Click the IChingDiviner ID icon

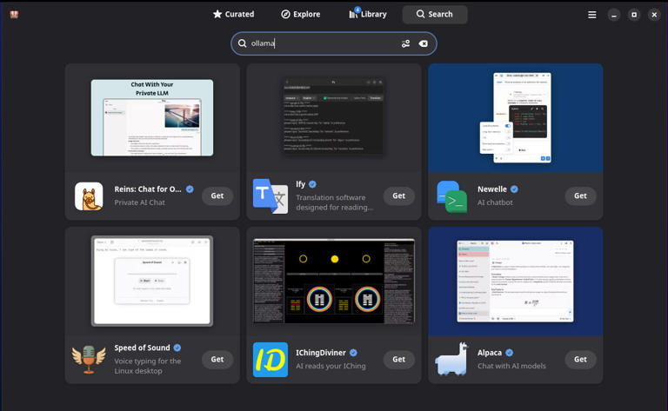pyautogui.click(x=271, y=360)
